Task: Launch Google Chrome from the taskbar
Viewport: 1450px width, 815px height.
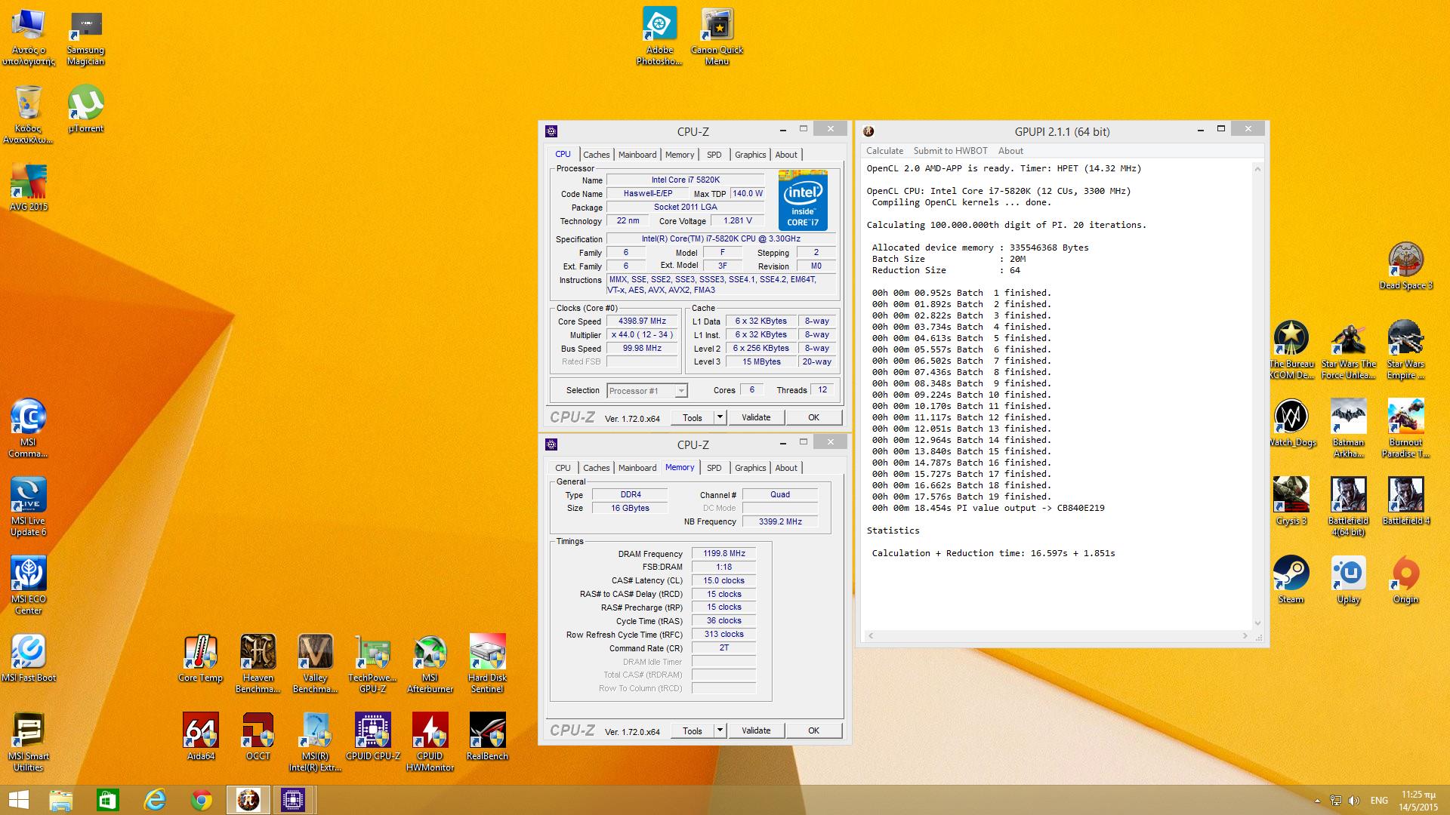Action: click(x=202, y=800)
